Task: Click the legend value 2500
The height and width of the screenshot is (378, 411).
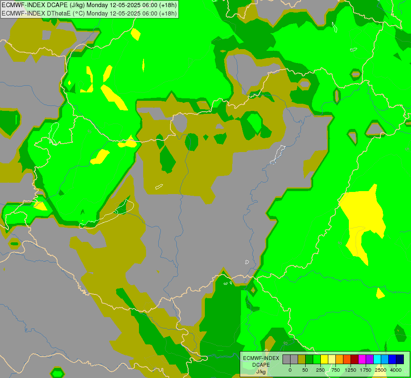Action: click(x=381, y=370)
